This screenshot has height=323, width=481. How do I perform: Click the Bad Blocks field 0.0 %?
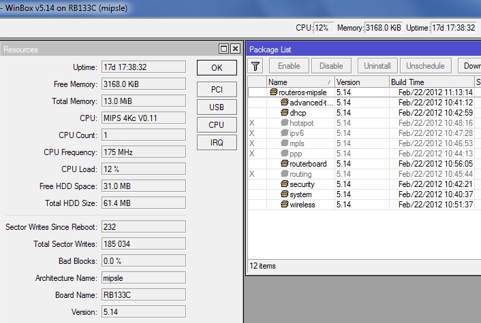144,261
